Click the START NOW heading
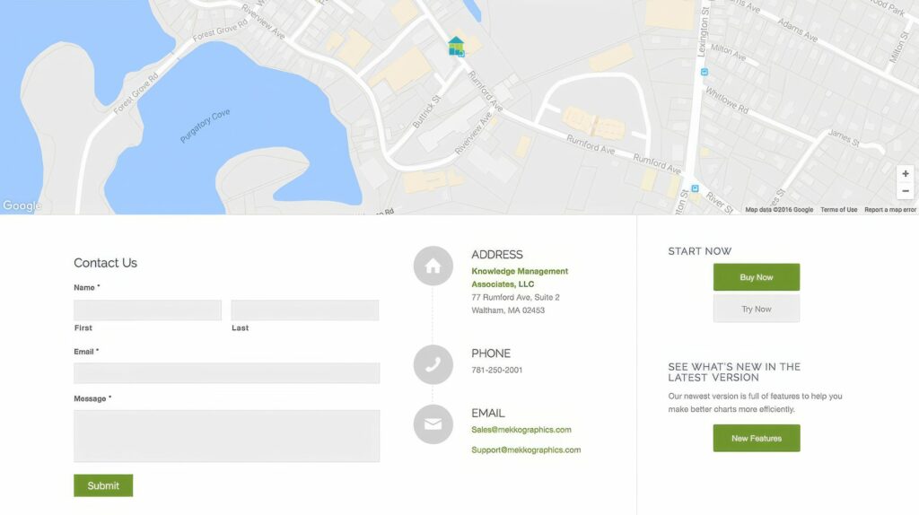The width and height of the screenshot is (919, 515). point(700,251)
